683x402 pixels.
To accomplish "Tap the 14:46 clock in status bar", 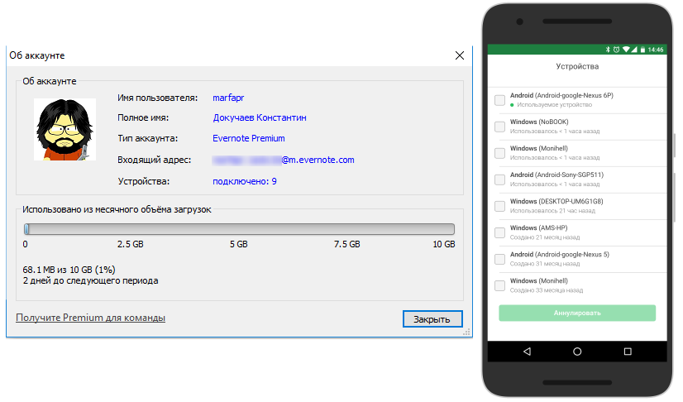I will pos(656,50).
